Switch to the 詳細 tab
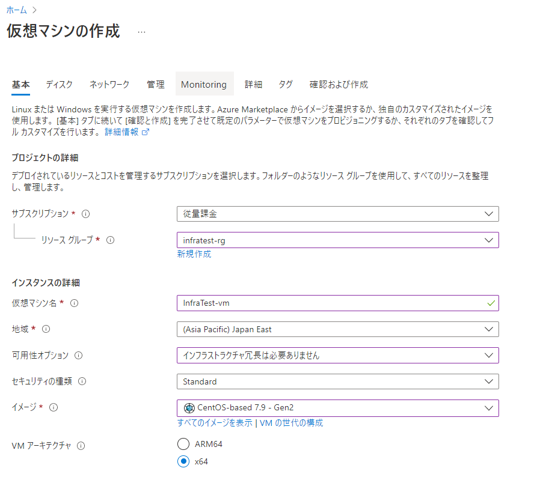549x480 pixels. (254, 85)
